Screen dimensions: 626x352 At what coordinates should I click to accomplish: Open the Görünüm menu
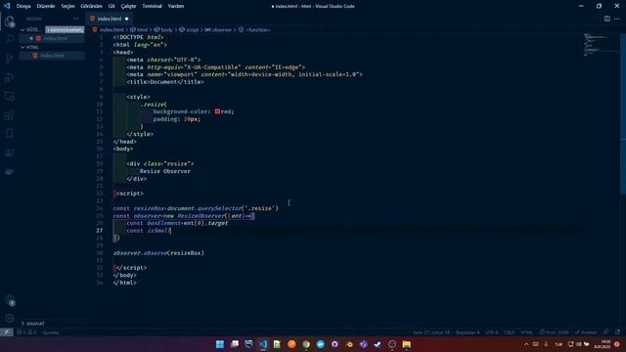[91, 6]
